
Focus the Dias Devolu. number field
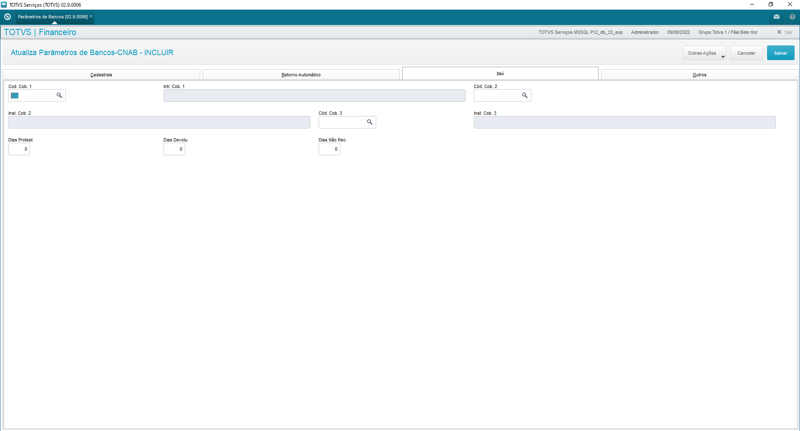pos(174,149)
